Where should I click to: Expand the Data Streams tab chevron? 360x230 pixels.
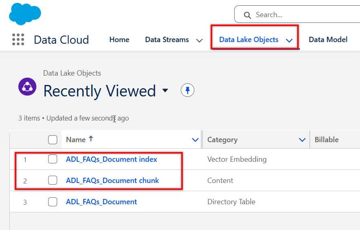pyautogui.click(x=199, y=41)
